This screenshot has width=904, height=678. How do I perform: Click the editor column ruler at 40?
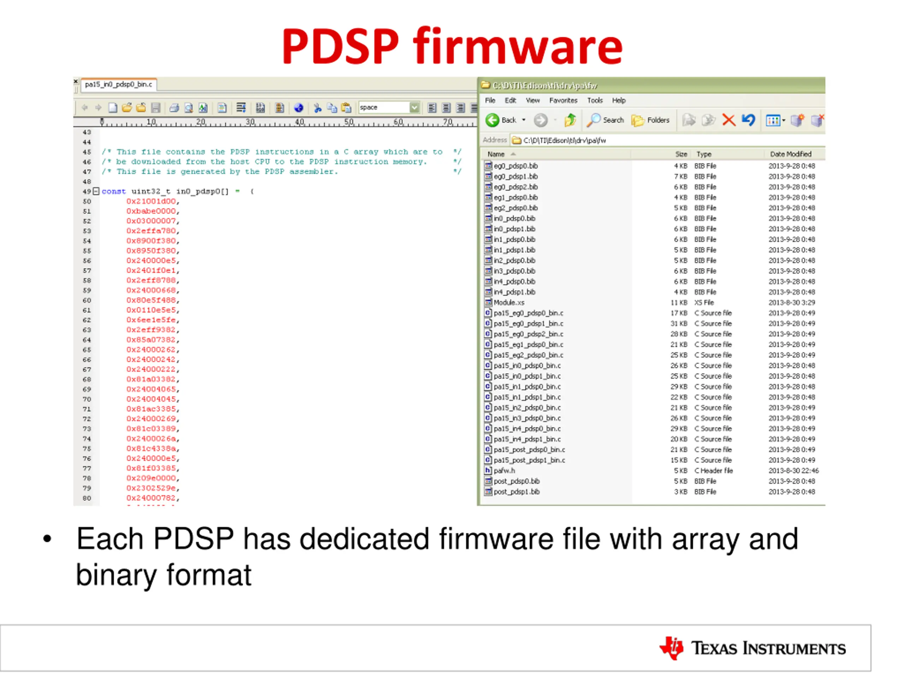pos(299,122)
